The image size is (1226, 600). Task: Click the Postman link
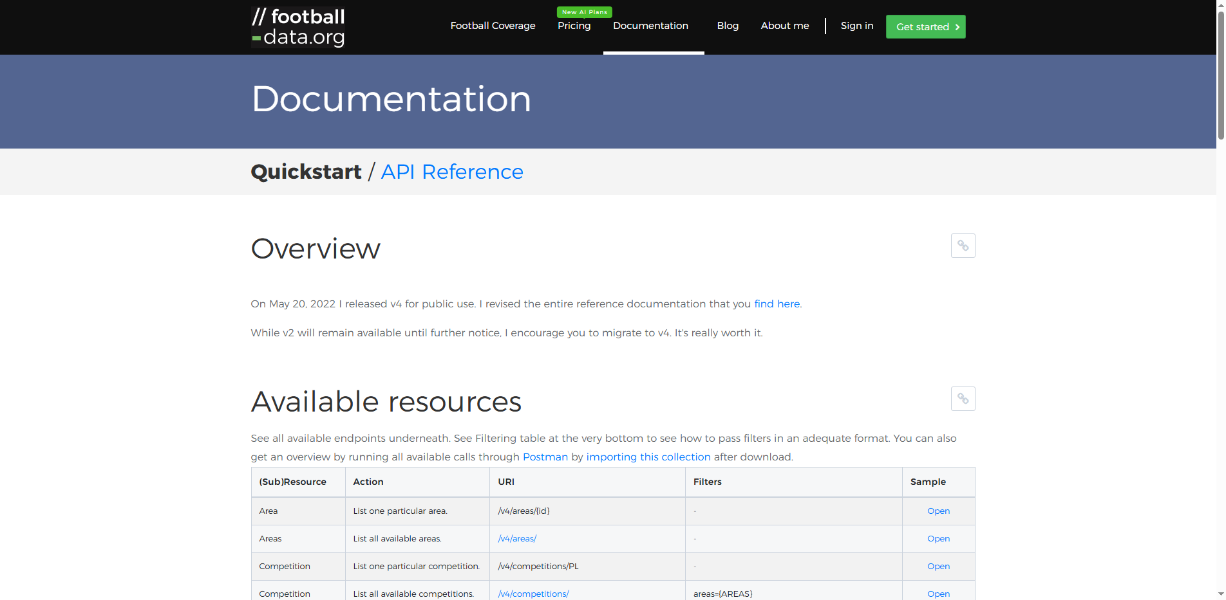point(545,457)
